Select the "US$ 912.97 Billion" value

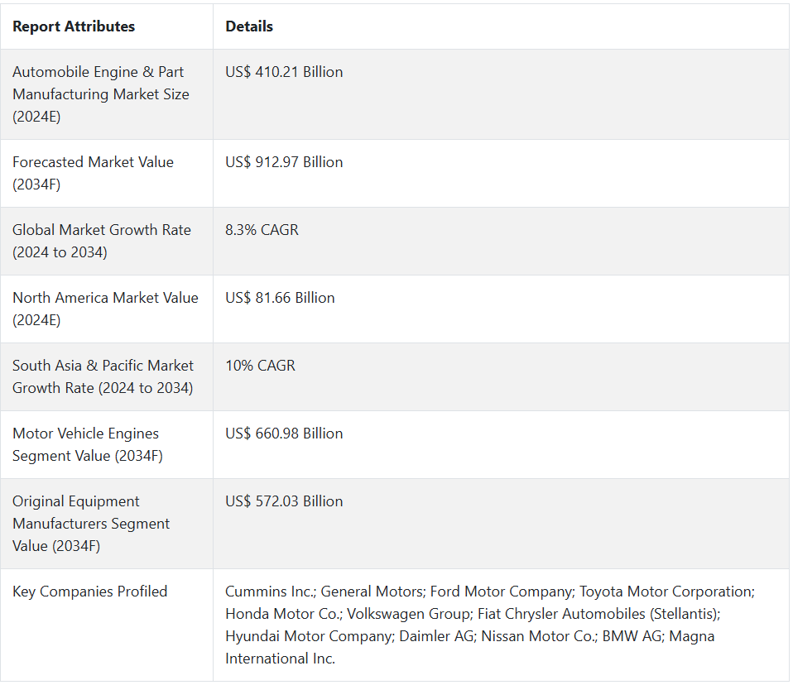coord(284,162)
